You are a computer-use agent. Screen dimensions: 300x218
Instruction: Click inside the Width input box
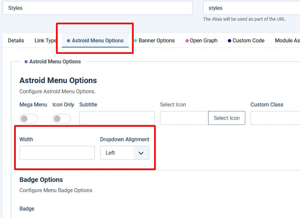click(57, 153)
